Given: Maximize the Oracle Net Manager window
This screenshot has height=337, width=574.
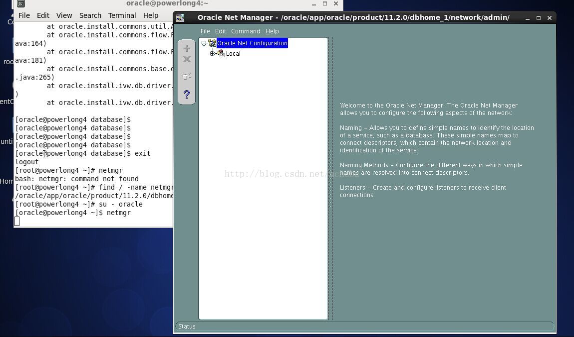Looking at the screenshot, I should pos(539,18).
